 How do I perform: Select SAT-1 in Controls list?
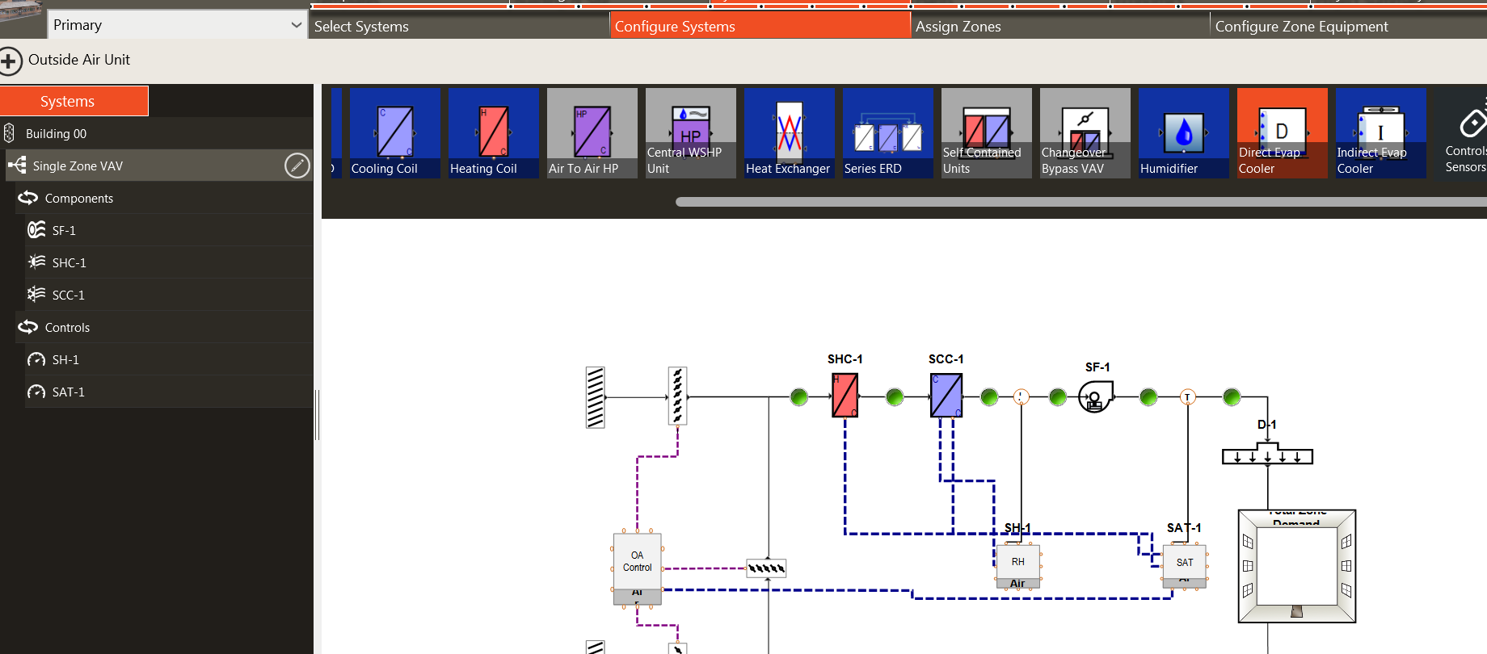[169, 392]
